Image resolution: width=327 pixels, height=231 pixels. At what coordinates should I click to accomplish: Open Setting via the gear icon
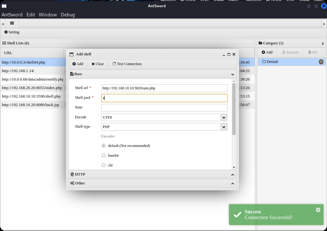coord(6,32)
